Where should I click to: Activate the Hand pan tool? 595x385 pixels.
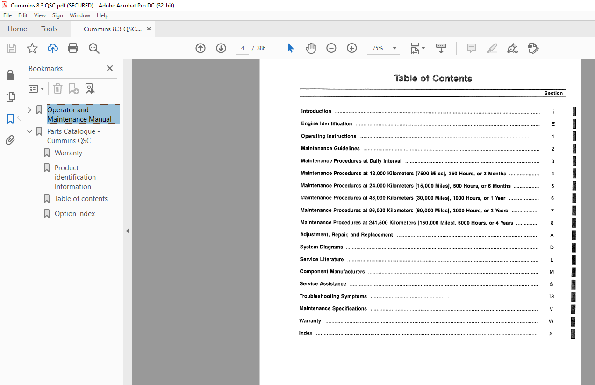[x=311, y=48]
